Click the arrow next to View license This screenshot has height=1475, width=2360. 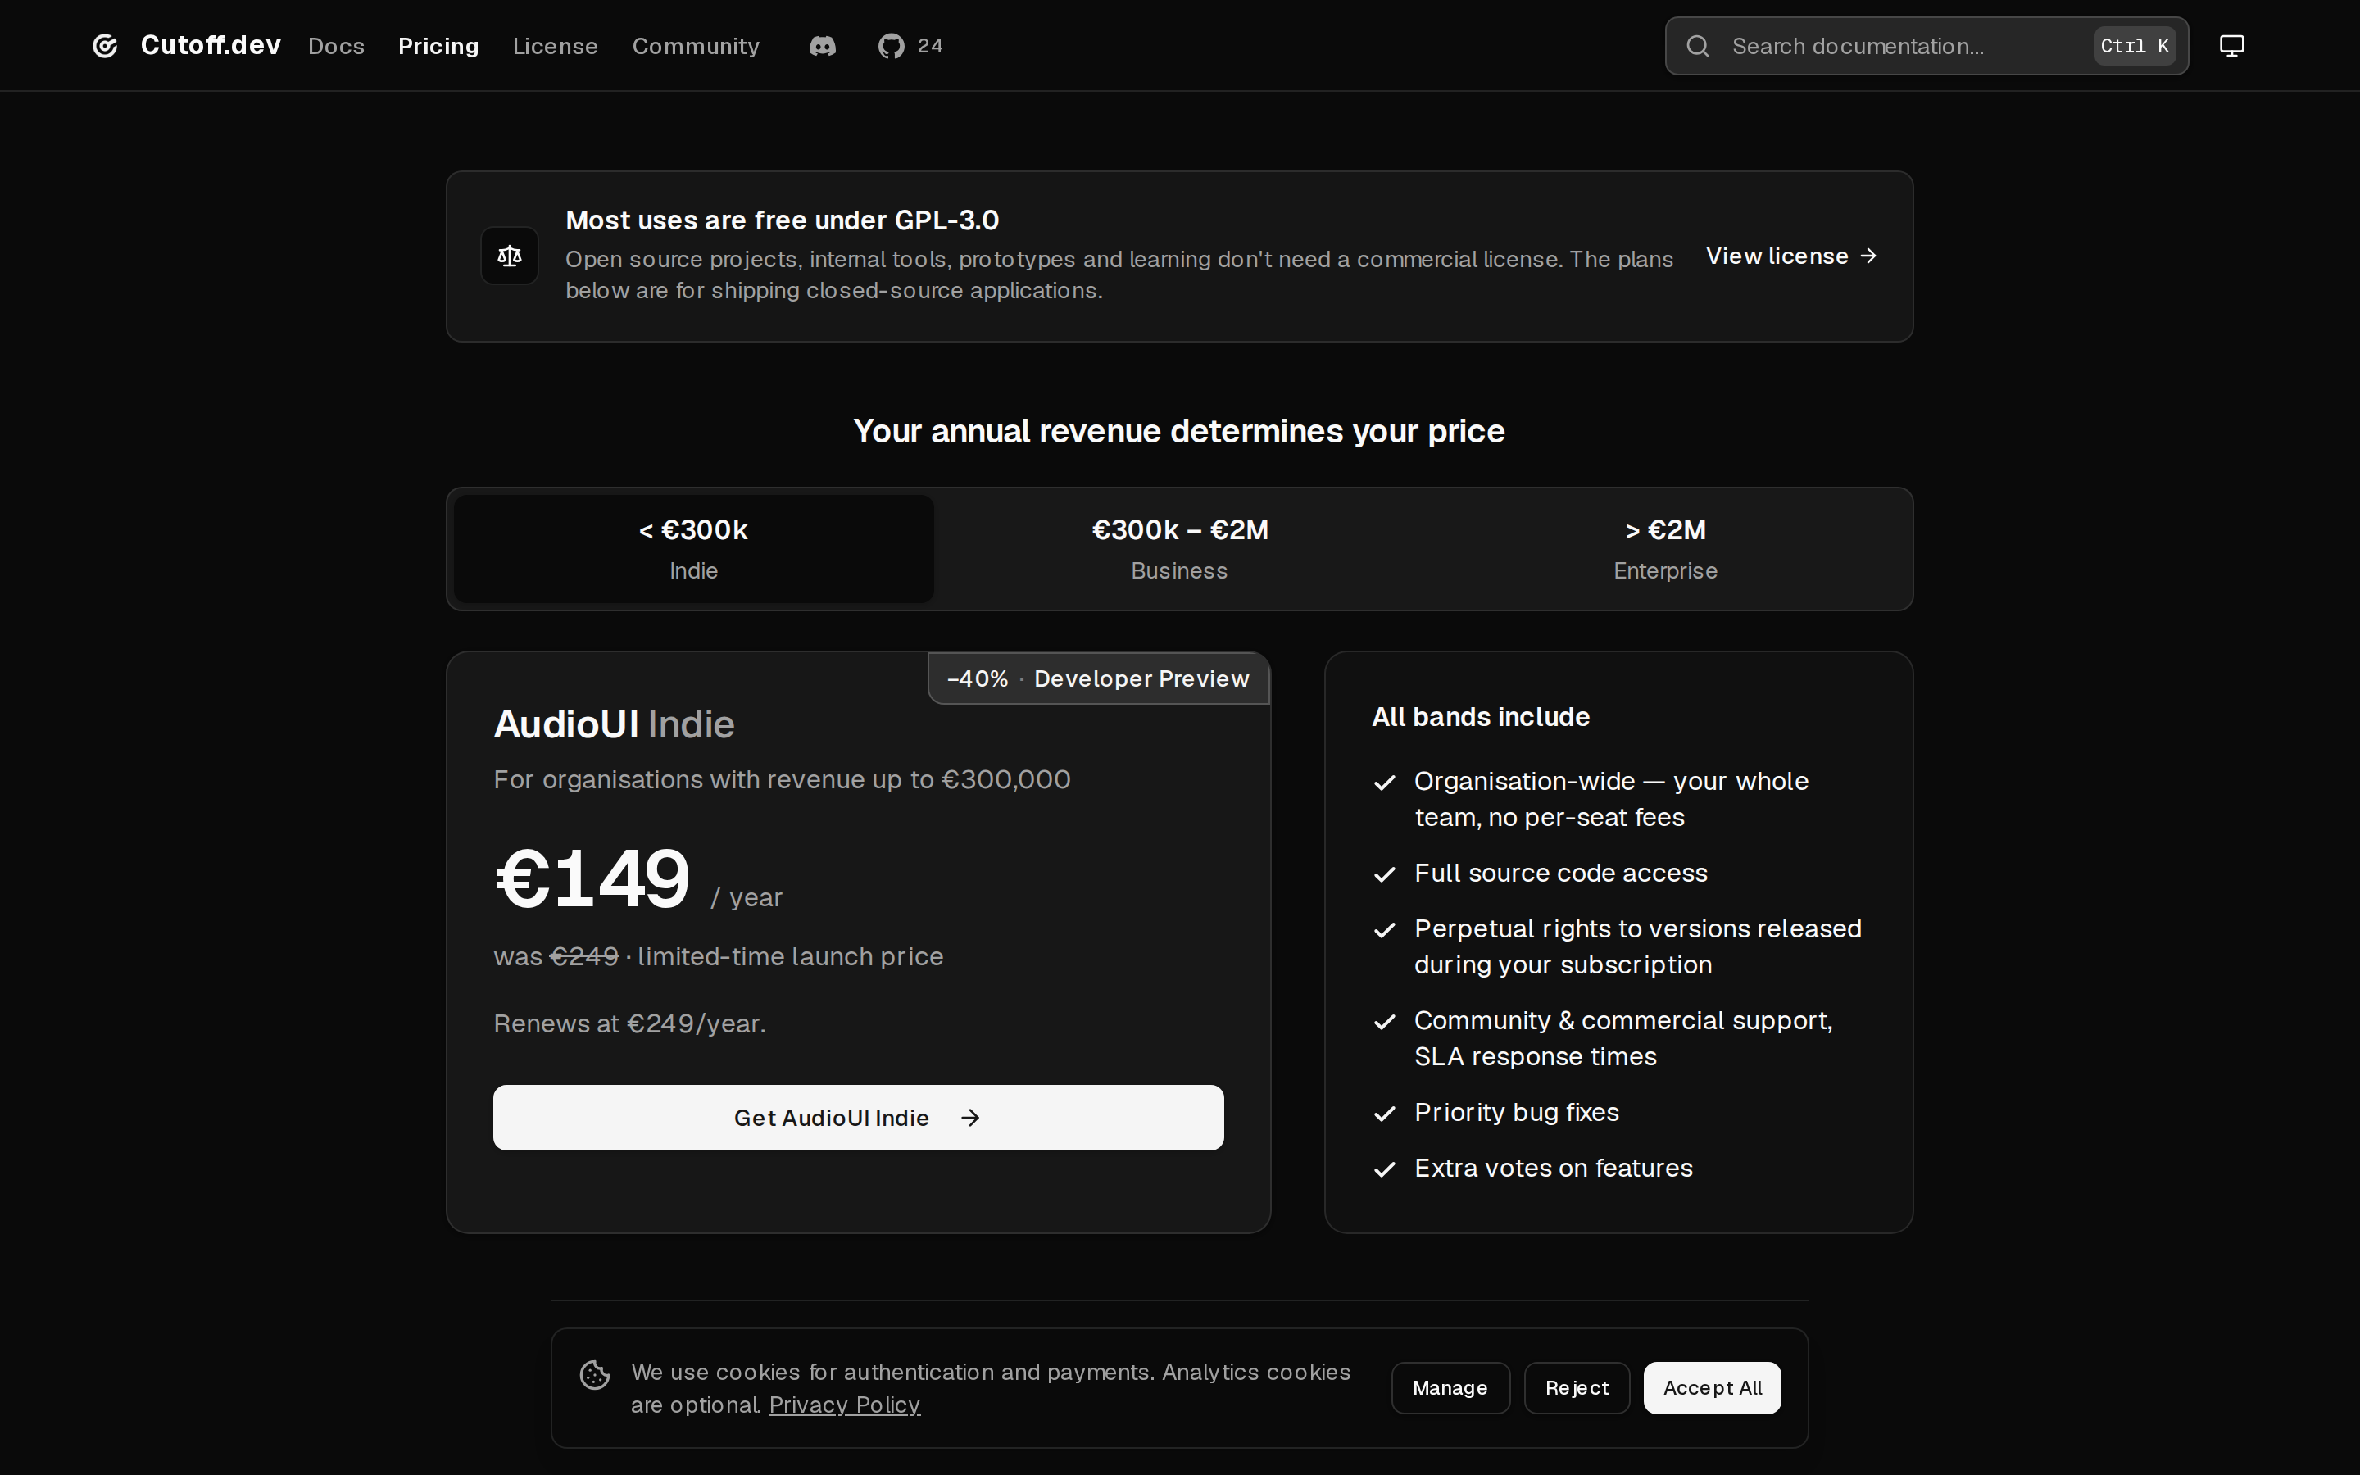click(x=1868, y=256)
